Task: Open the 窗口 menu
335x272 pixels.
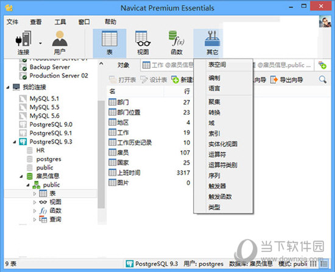Action: (x=84, y=22)
